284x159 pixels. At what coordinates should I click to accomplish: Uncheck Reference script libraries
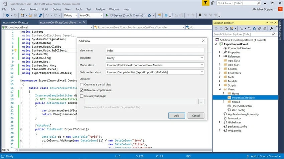coord(82,90)
